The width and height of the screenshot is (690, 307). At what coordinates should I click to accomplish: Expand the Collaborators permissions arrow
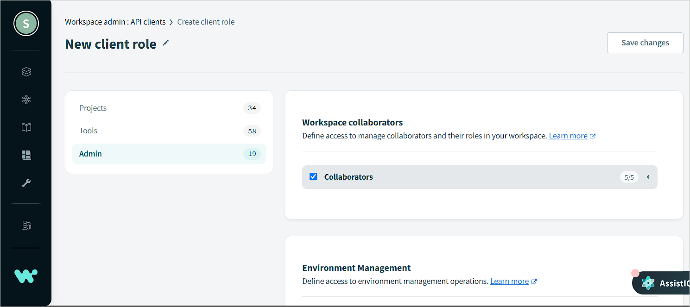pyautogui.click(x=648, y=177)
